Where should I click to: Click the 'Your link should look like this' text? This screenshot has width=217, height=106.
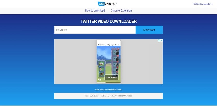tap(108, 90)
